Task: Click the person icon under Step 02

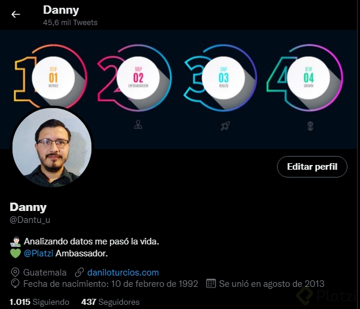Action: click(x=138, y=124)
